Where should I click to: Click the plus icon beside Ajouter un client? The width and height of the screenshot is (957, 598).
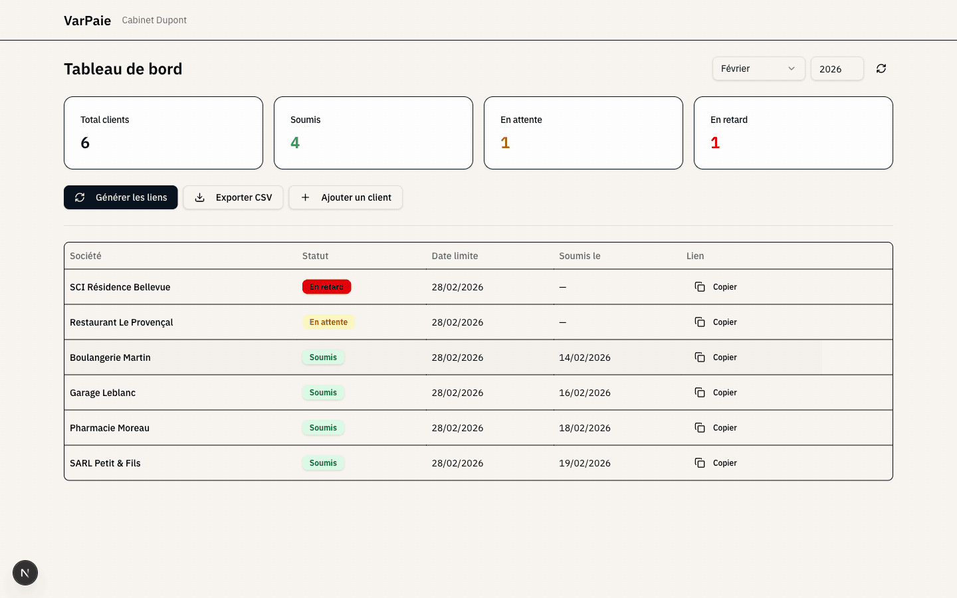[305, 197]
